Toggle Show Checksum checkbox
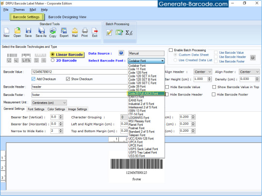 tap(68, 79)
